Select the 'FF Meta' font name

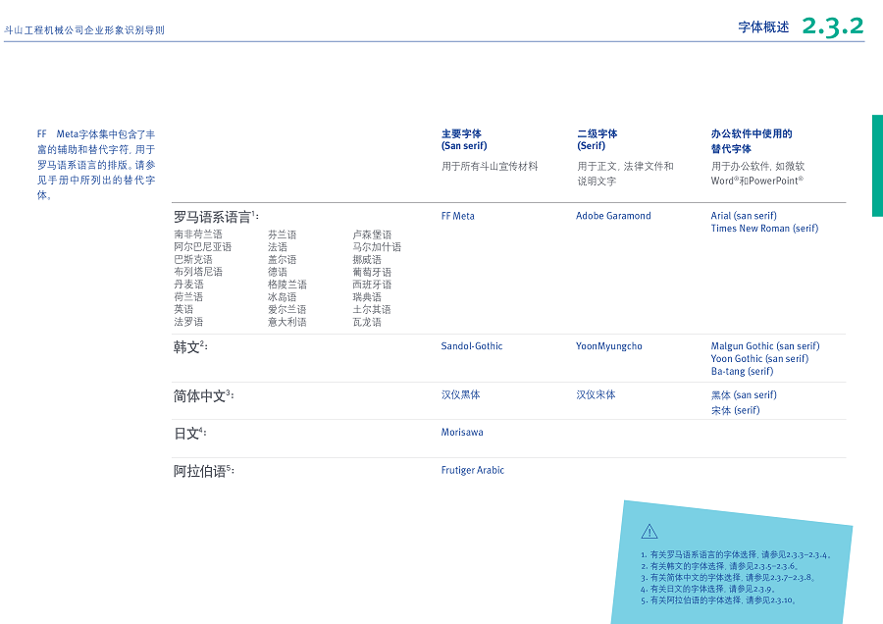[458, 216]
